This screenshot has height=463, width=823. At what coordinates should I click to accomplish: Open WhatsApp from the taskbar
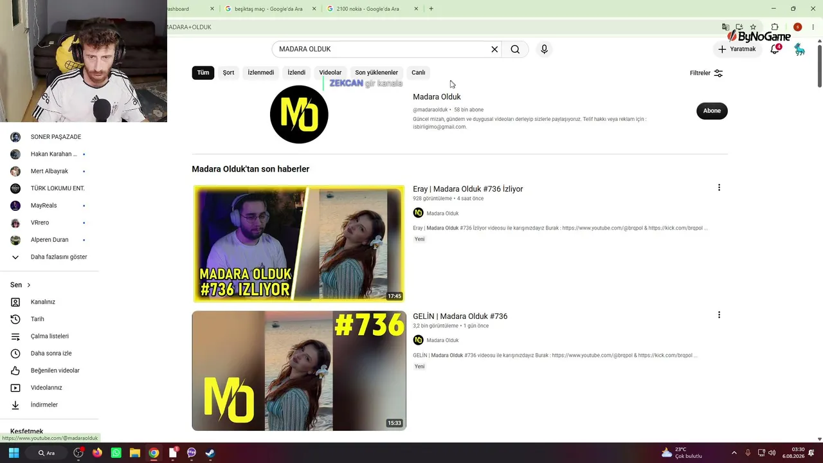[x=116, y=453]
